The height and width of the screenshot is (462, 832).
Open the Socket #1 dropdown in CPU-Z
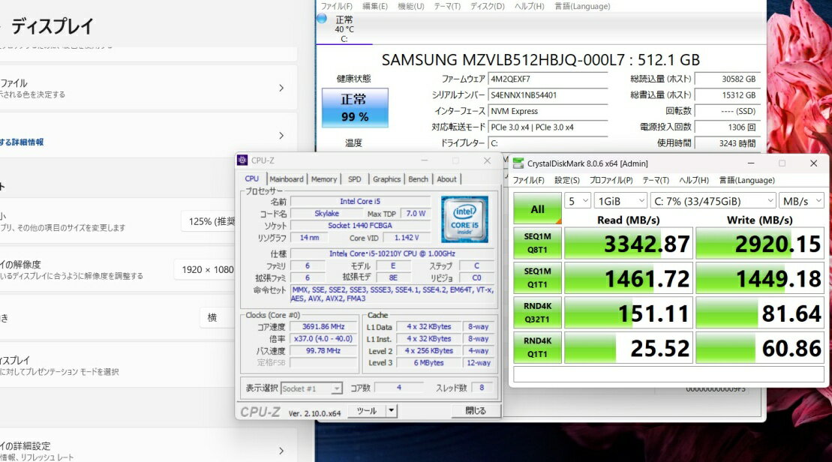click(311, 388)
